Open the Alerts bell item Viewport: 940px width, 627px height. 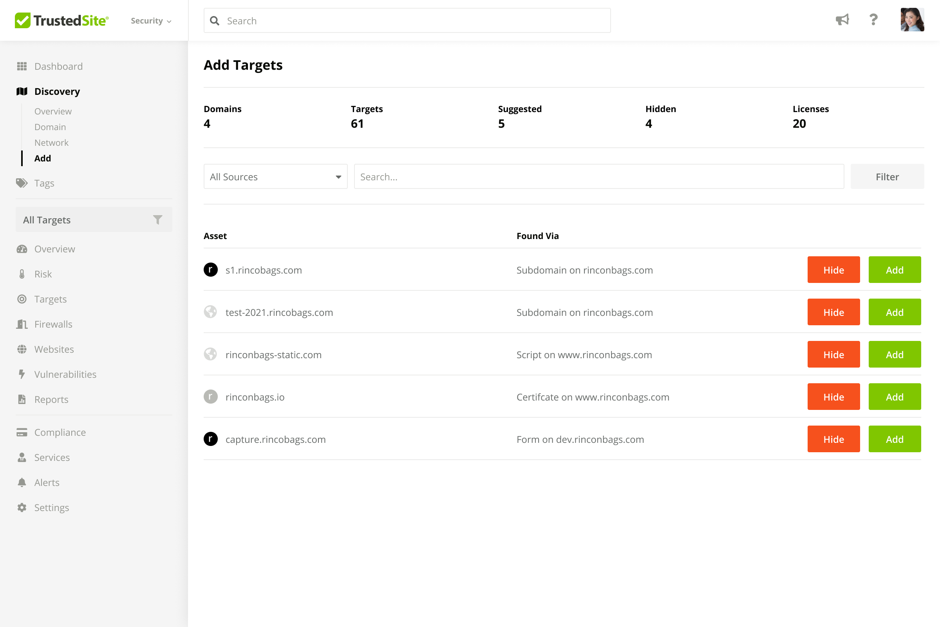click(x=46, y=482)
